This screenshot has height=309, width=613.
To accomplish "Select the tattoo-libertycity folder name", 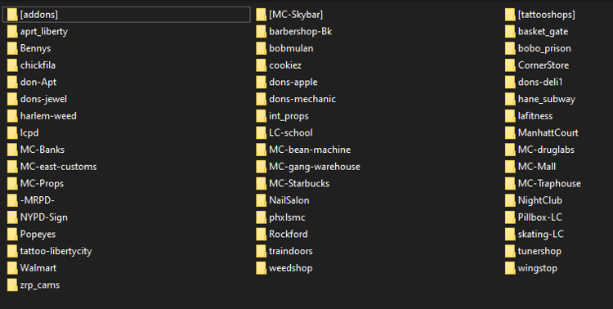I will click(x=56, y=251).
